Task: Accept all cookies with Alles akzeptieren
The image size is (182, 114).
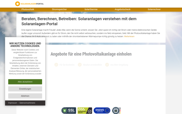Action: pos(25,82)
